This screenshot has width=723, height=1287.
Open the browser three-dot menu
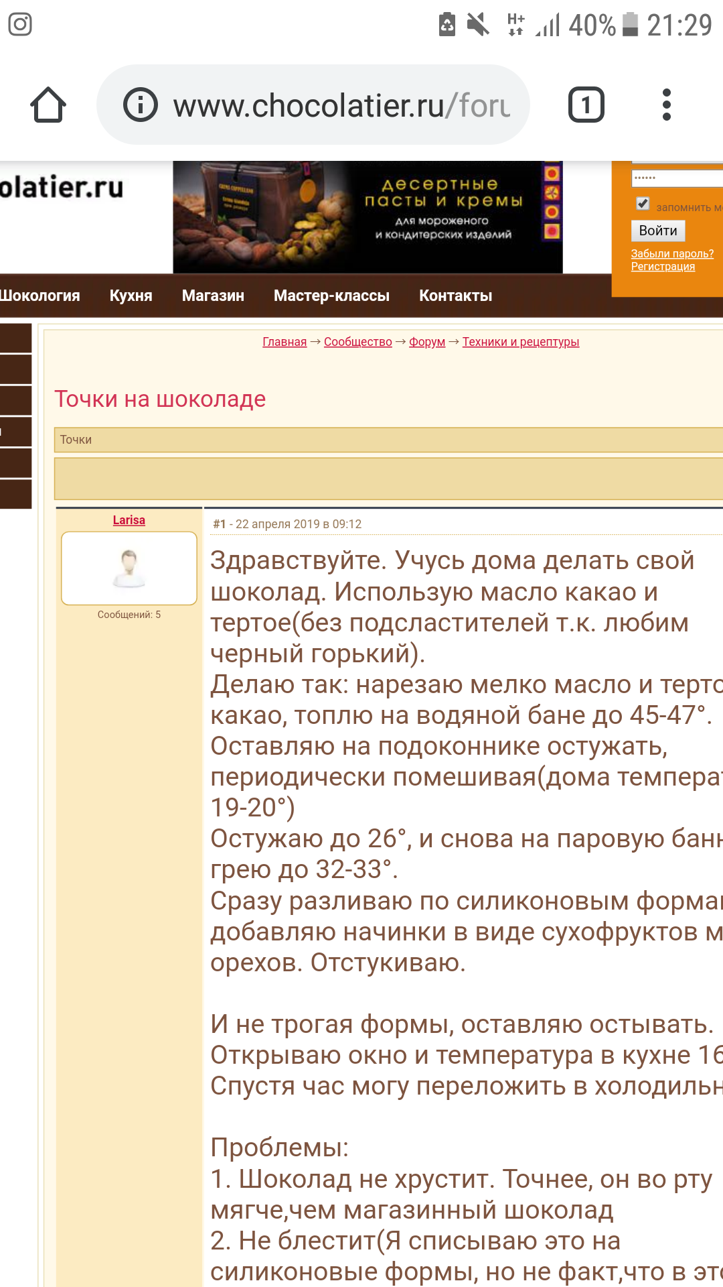pyautogui.click(x=665, y=105)
